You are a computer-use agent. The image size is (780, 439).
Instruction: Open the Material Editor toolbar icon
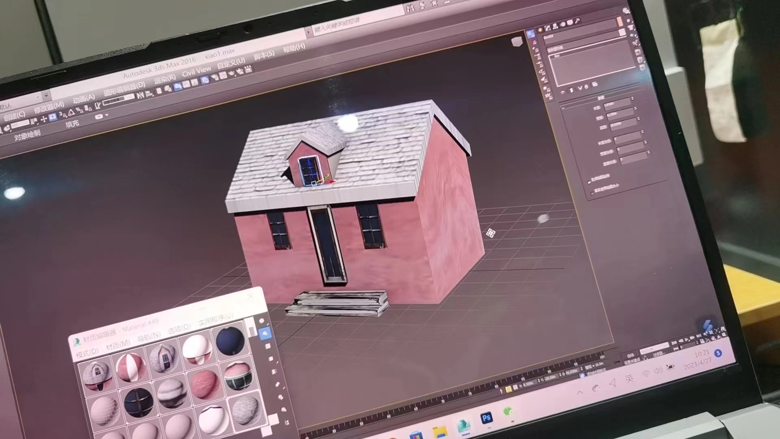click(x=204, y=80)
